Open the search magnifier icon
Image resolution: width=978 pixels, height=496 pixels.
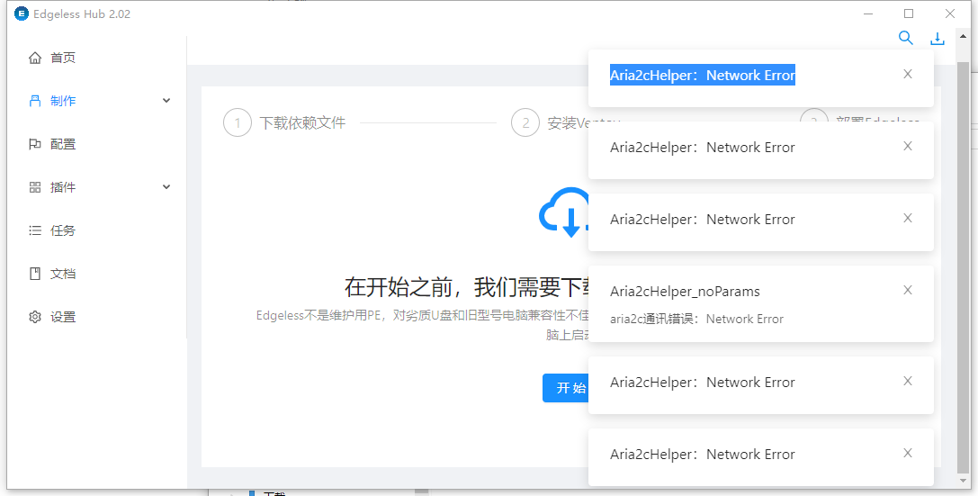906,38
